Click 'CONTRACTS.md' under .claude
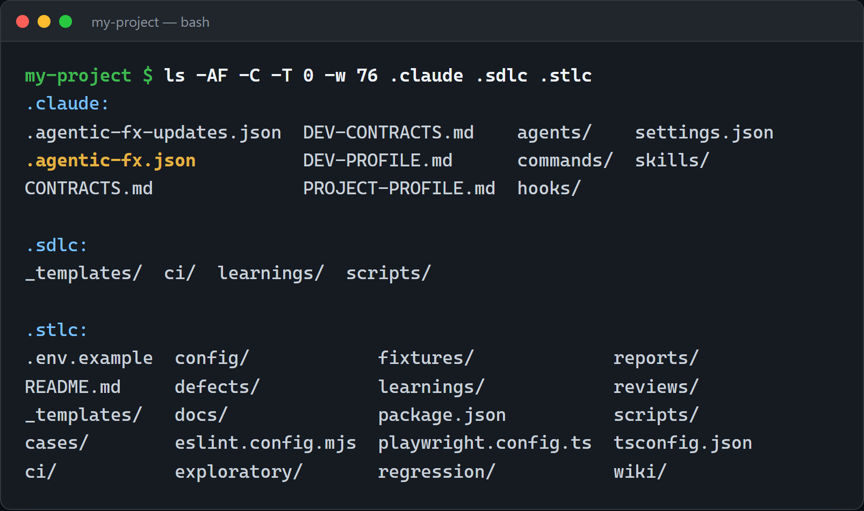864x511 pixels. click(x=89, y=188)
